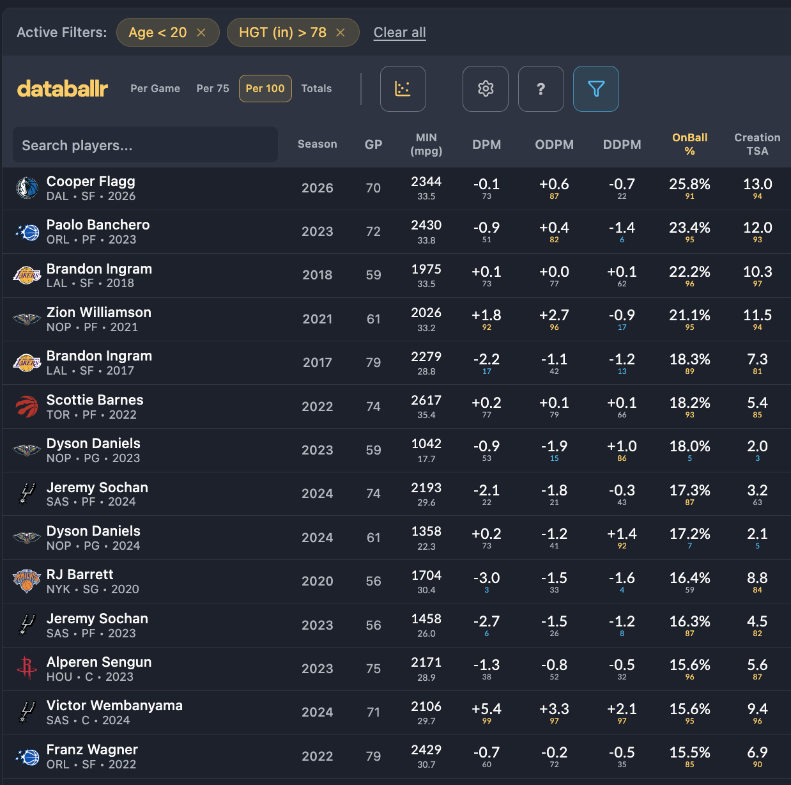Click the Rockets logo beside Alperen Sengun
Screen dimensions: 791x785
pos(27,669)
